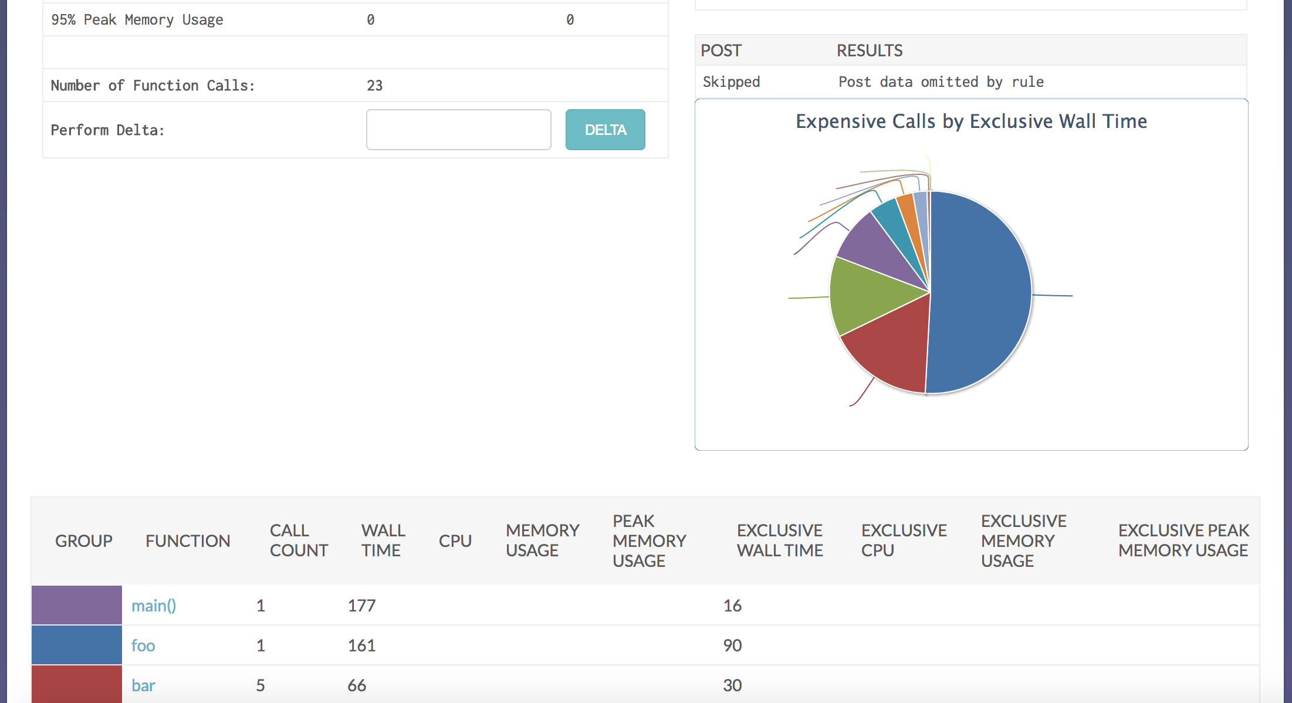Image resolution: width=1292 pixels, height=703 pixels.
Task: Sort by Function column header
Action: (x=188, y=541)
